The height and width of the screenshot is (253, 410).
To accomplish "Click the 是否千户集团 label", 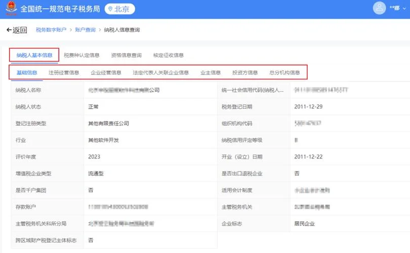I will pos(30,190).
